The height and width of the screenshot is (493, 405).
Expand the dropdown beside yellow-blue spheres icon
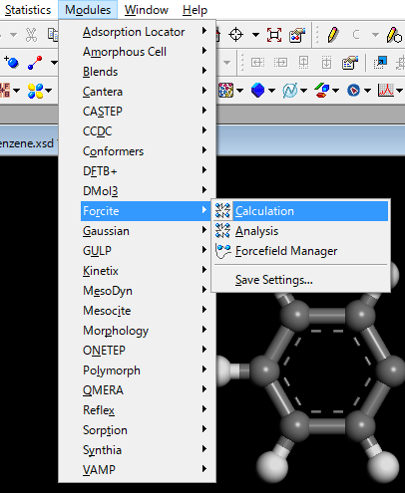pos(49,91)
